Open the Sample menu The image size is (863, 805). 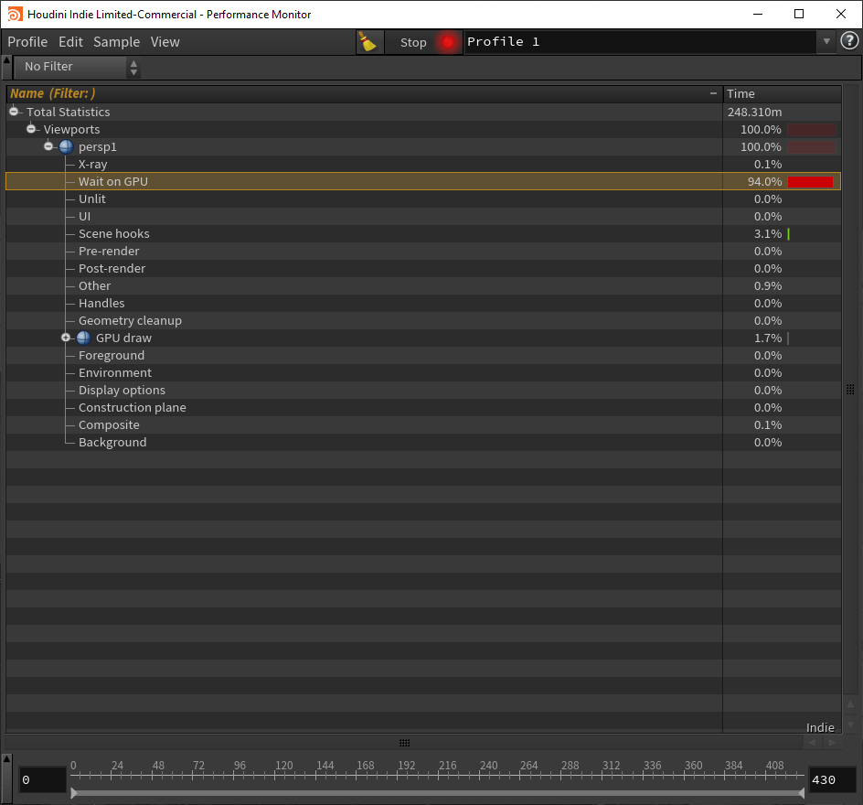pos(117,42)
